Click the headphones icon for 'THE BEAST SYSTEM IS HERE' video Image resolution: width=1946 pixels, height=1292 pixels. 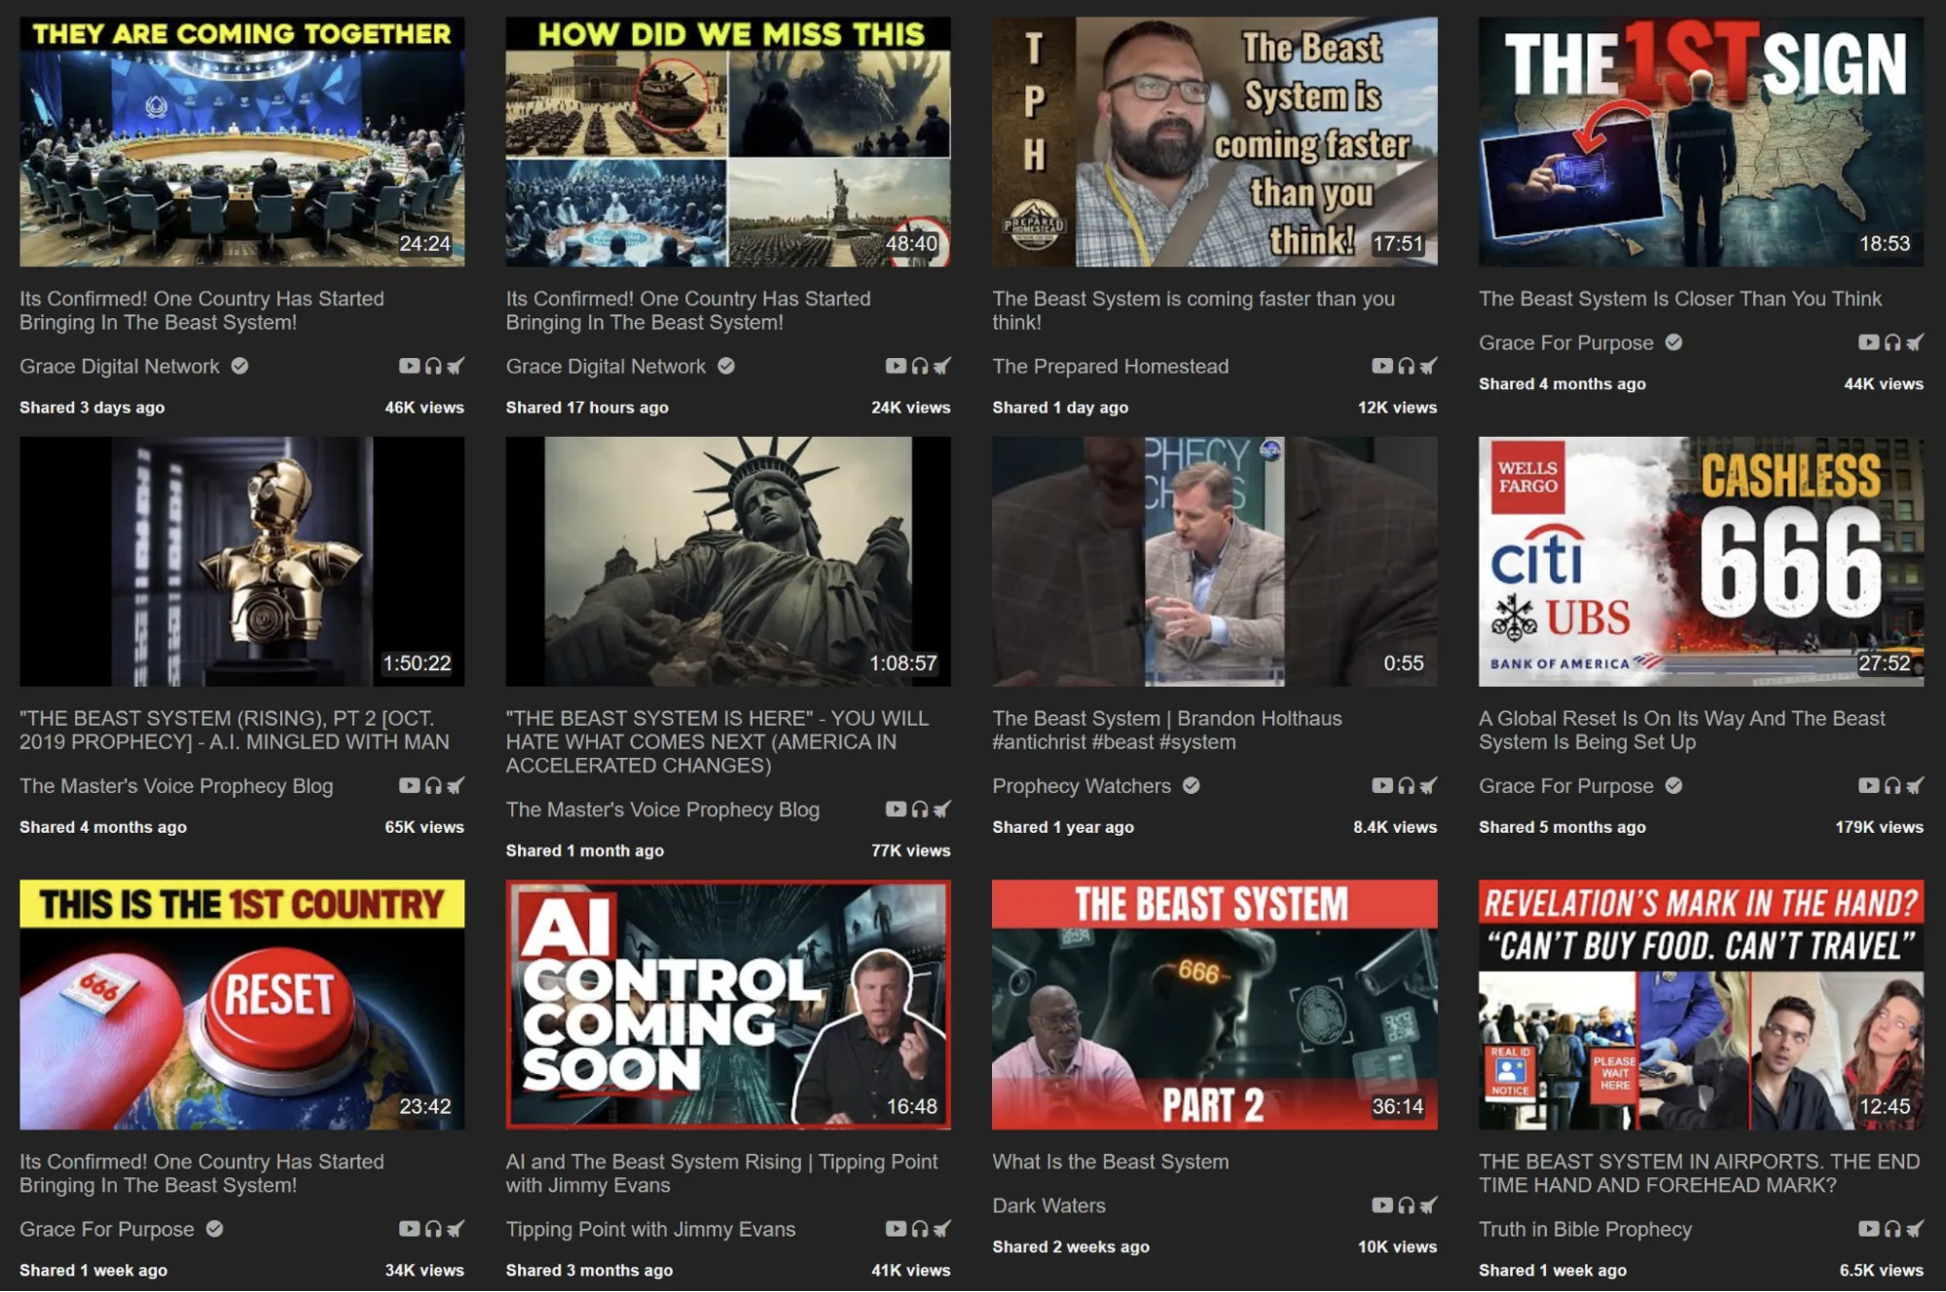coord(920,808)
